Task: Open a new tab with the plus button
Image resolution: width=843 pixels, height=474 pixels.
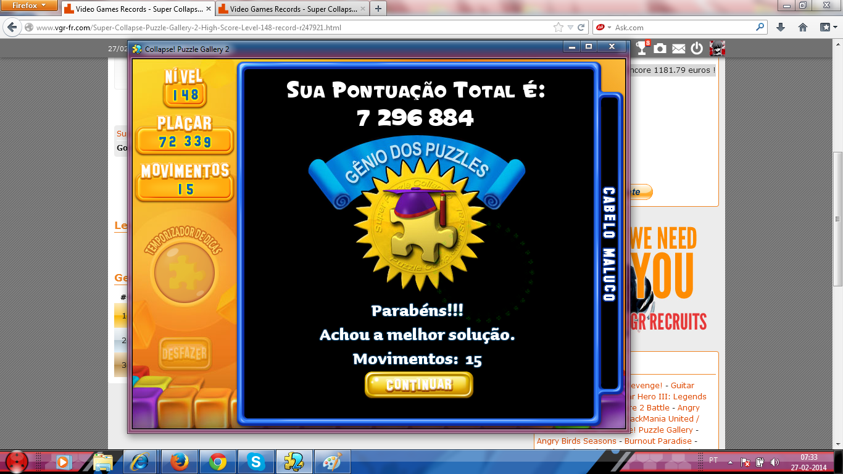Action: click(x=378, y=9)
